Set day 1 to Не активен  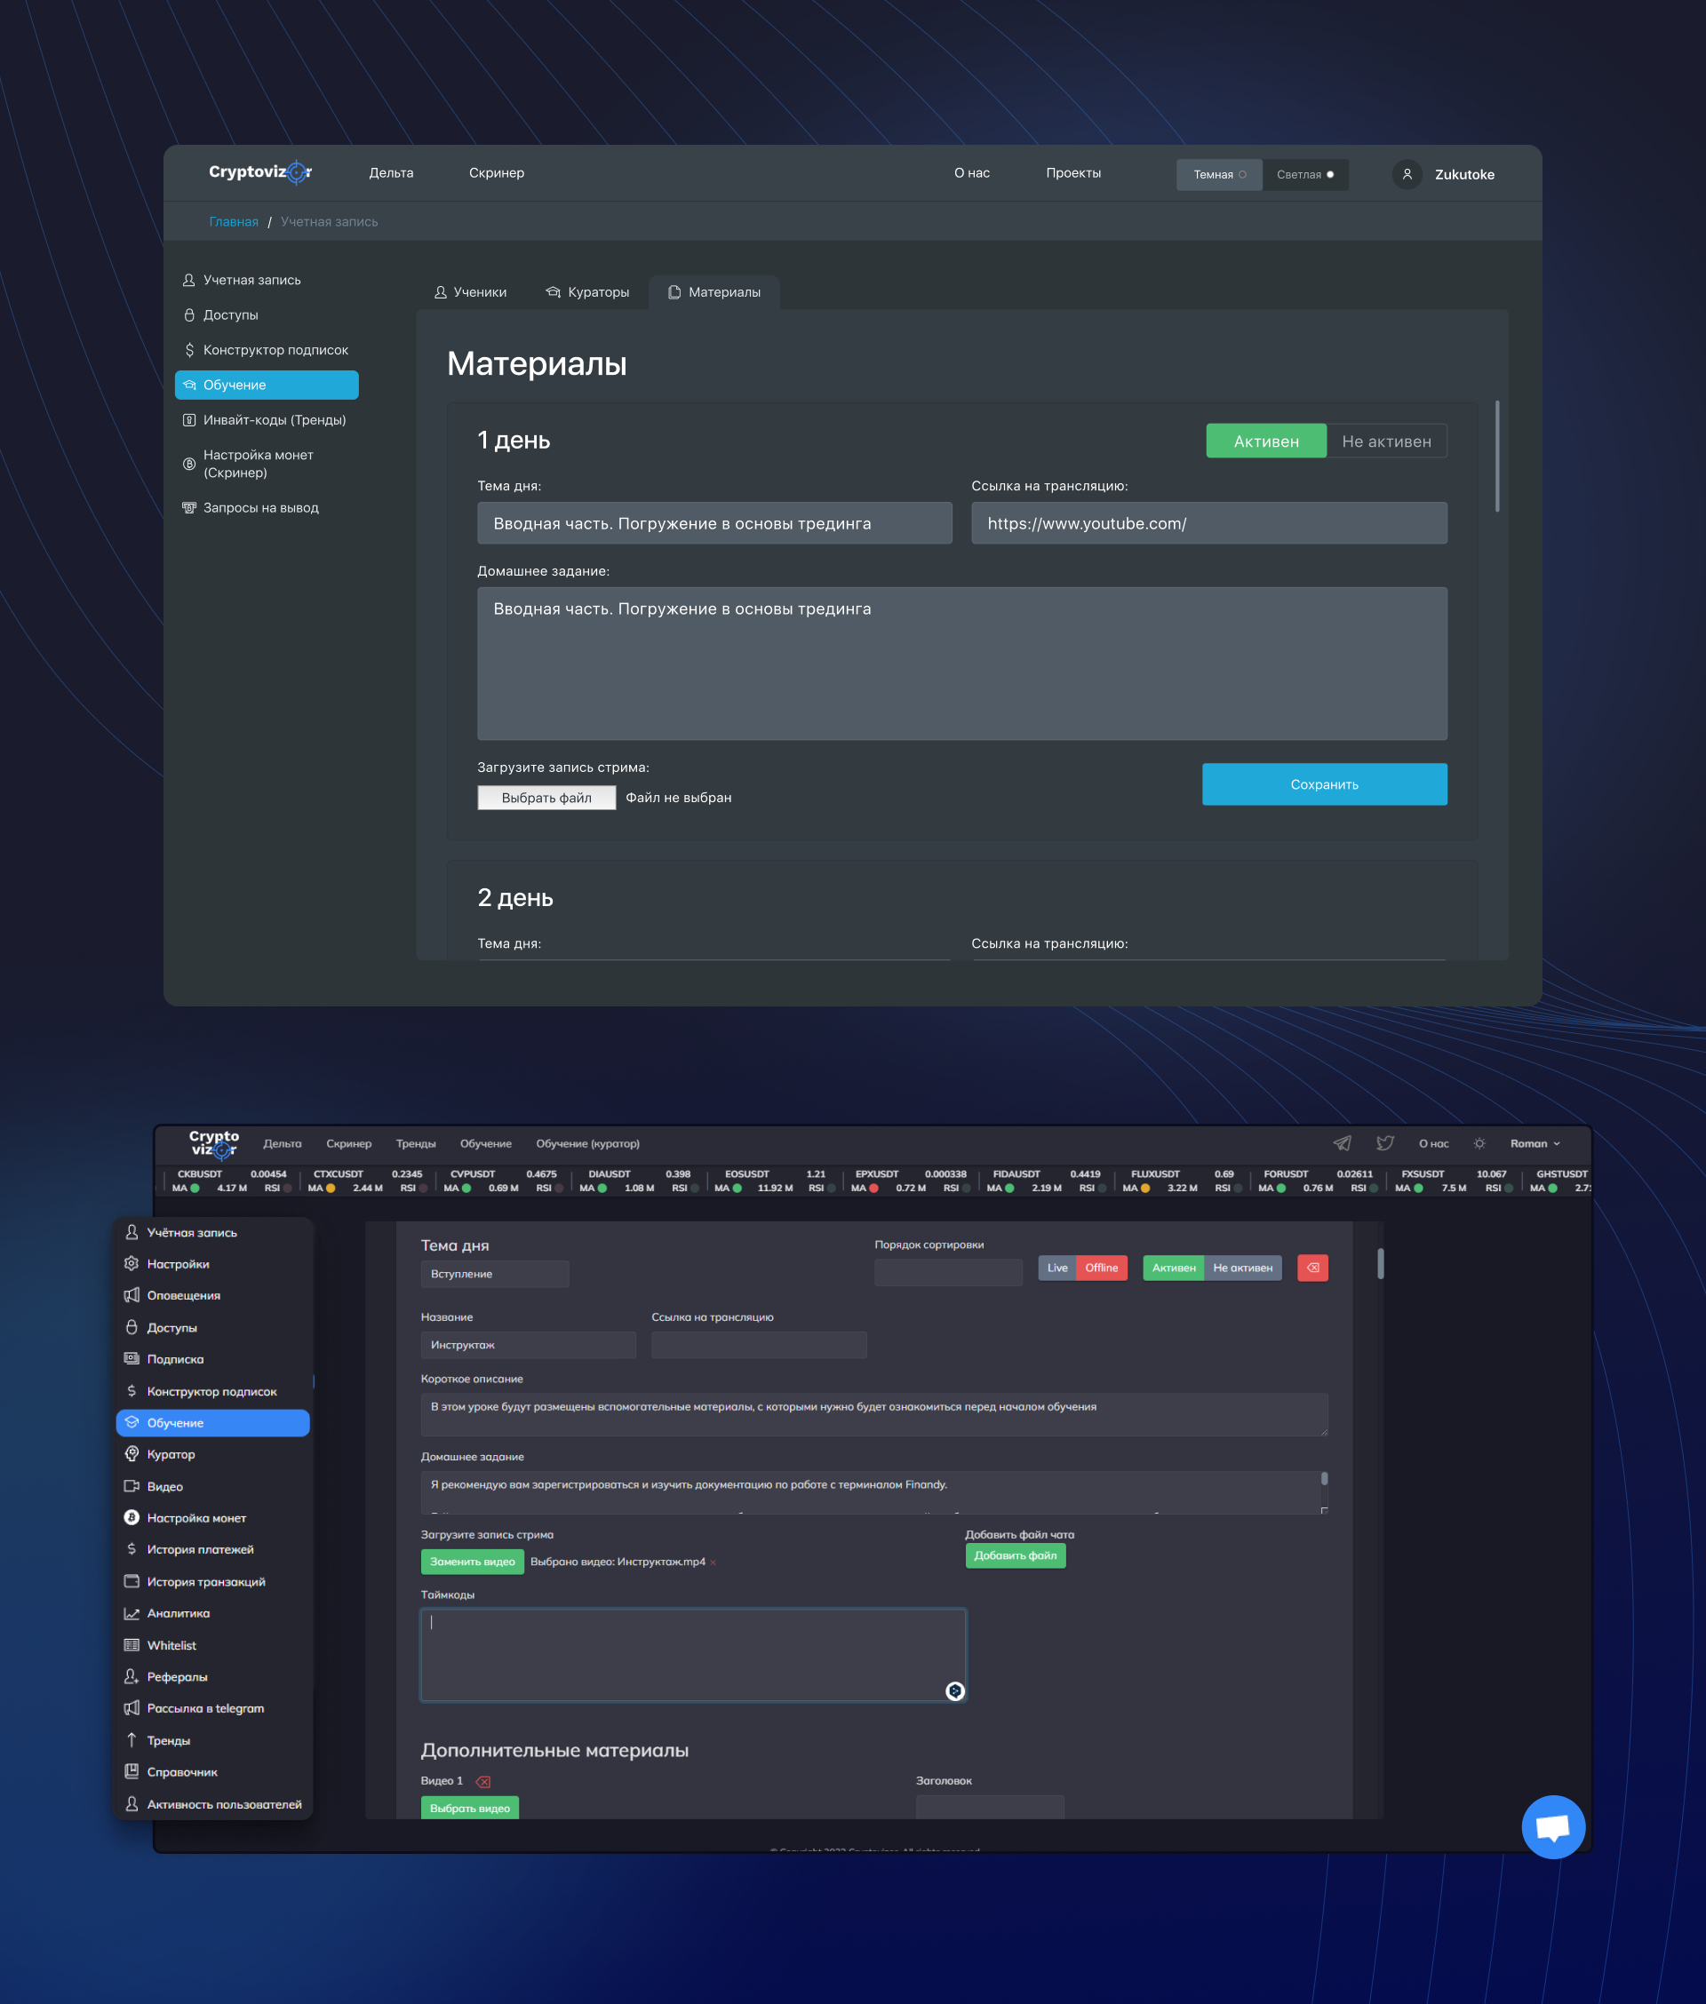pyautogui.click(x=1385, y=441)
